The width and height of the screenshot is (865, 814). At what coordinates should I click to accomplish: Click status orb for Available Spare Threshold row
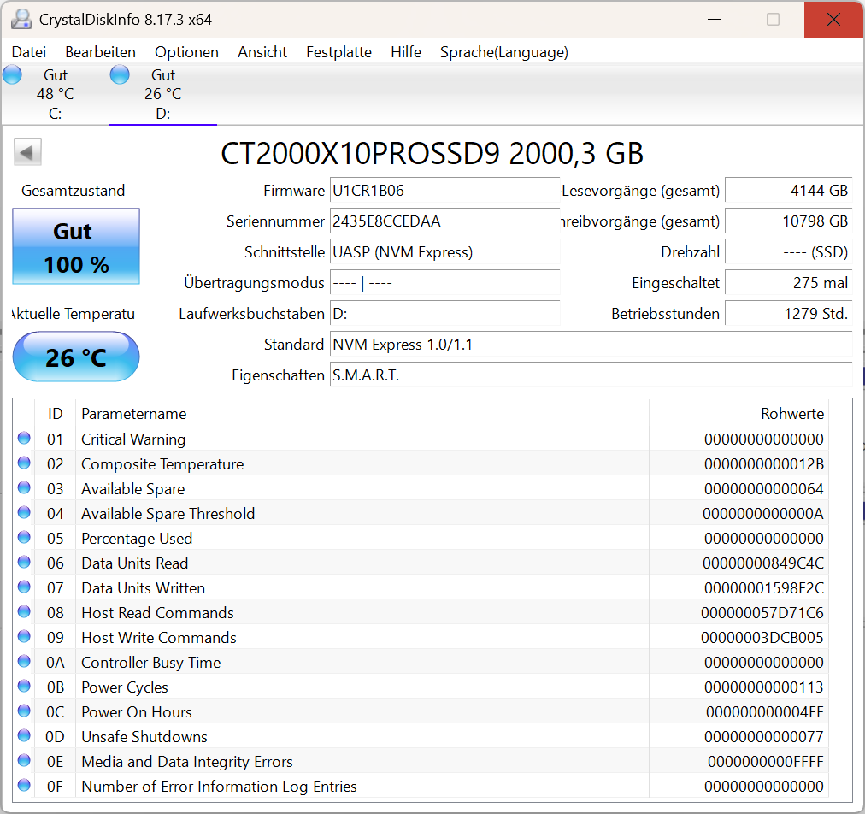coord(24,513)
